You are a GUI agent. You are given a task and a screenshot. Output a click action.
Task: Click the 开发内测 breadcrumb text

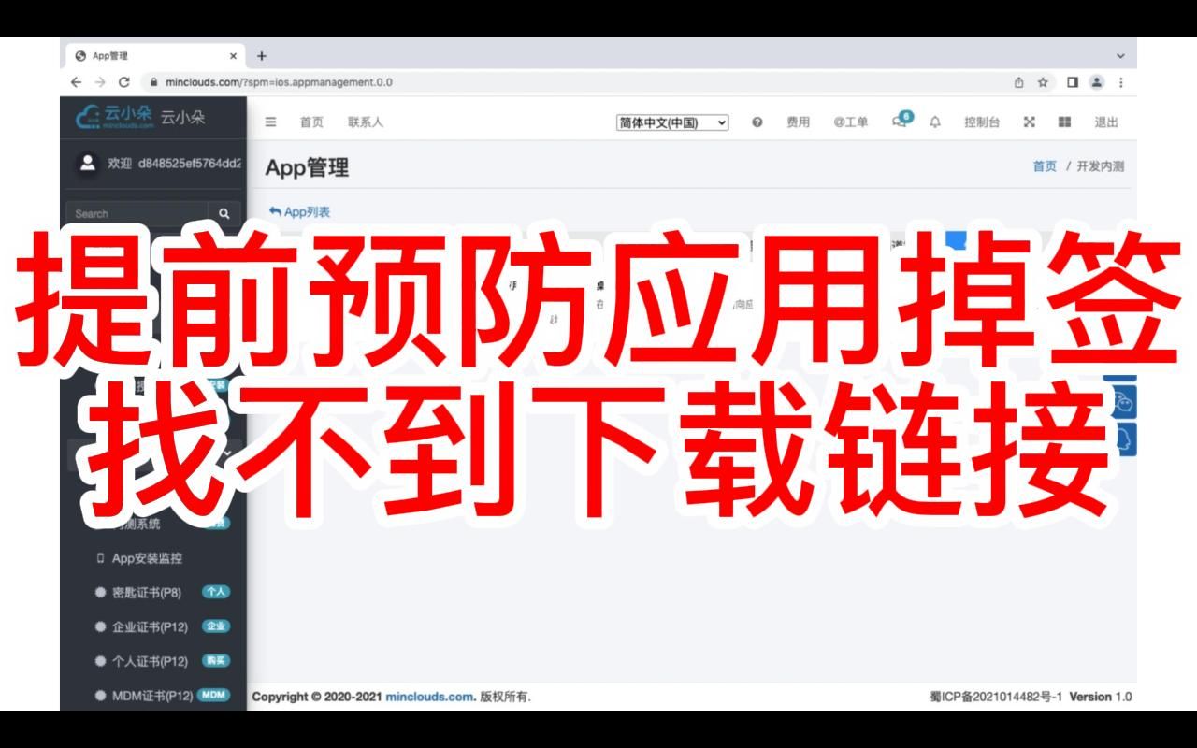pos(1101,166)
